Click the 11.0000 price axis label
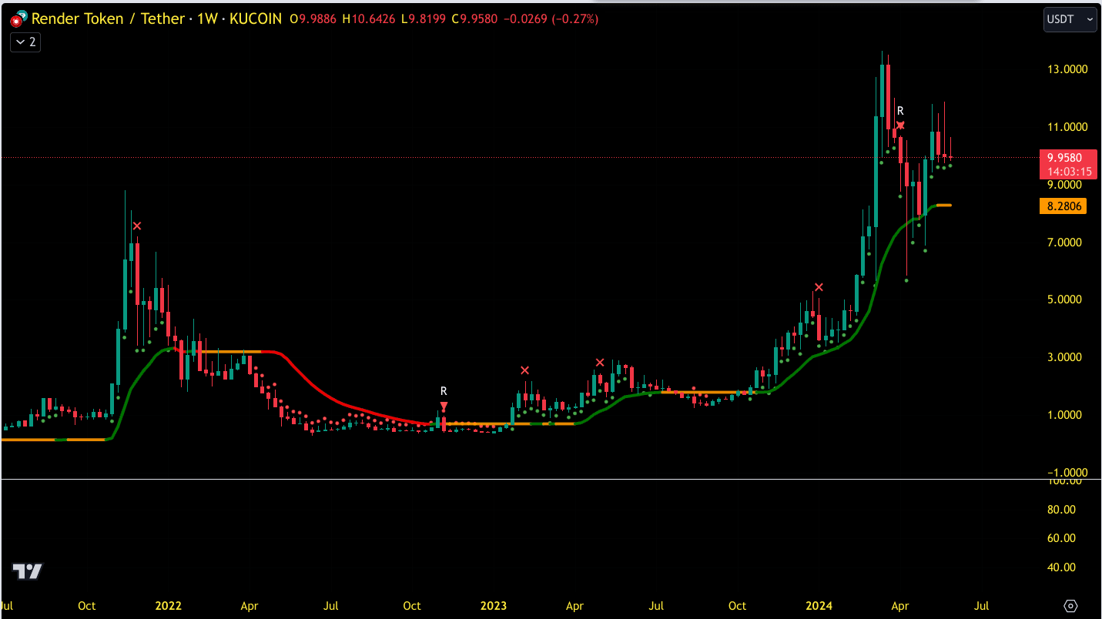 [1067, 127]
